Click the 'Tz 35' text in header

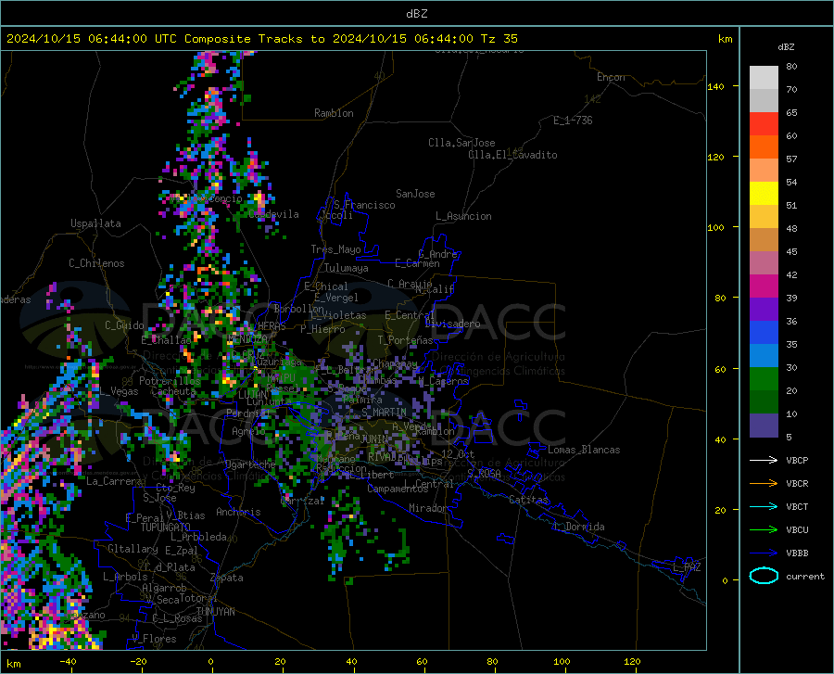point(499,39)
